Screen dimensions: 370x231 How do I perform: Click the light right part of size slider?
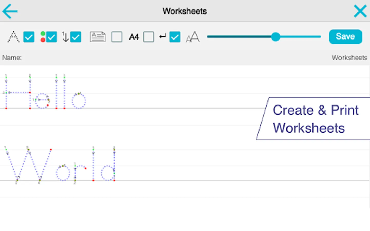pyautogui.click(x=301, y=37)
